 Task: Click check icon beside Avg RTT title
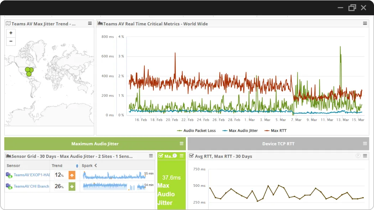[191, 156]
